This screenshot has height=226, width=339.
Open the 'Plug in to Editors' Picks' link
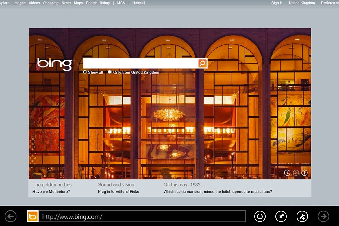[118, 192]
